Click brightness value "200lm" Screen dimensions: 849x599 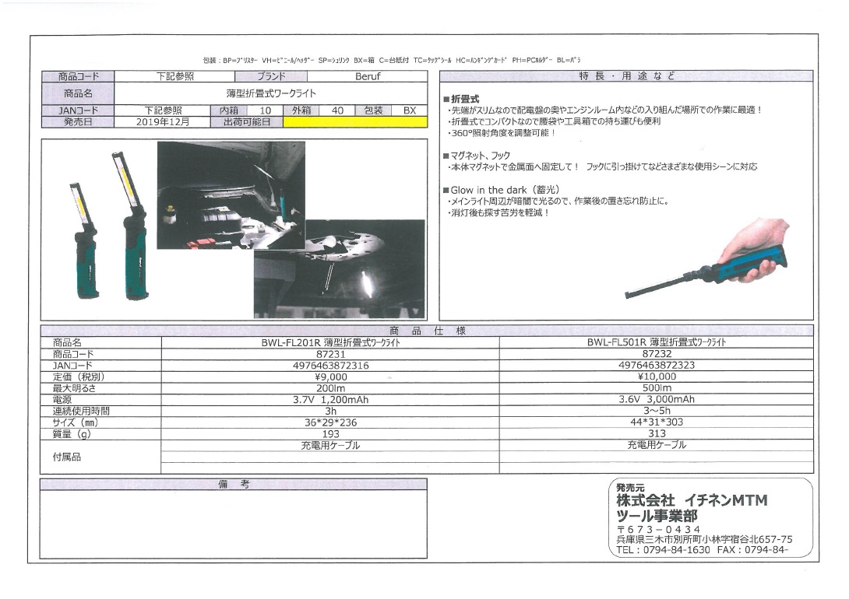(x=330, y=388)
